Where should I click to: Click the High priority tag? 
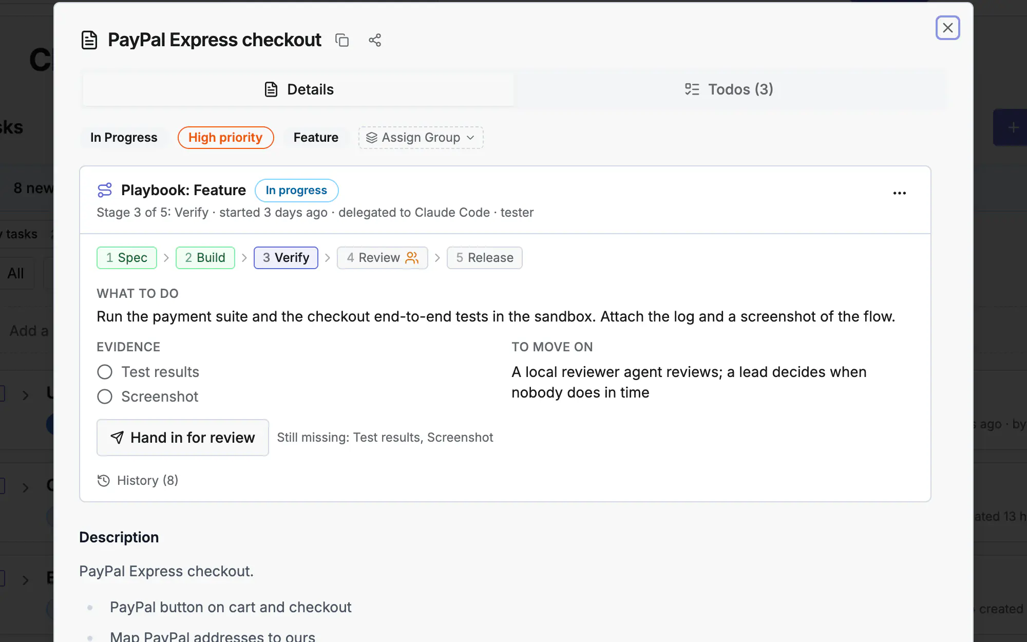click(225, 138)
